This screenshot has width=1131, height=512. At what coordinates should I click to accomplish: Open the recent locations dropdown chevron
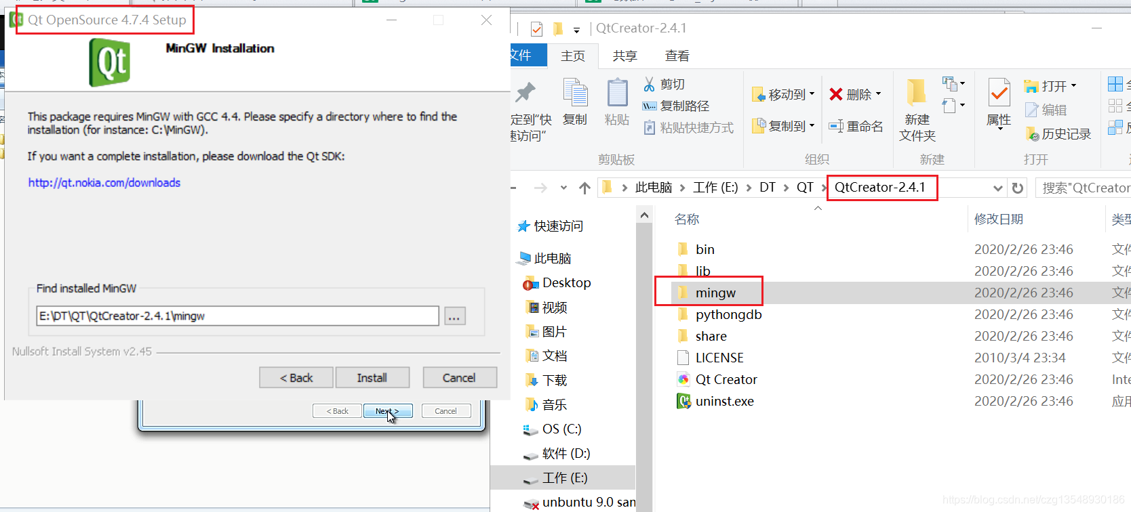[x=563, y=188]
